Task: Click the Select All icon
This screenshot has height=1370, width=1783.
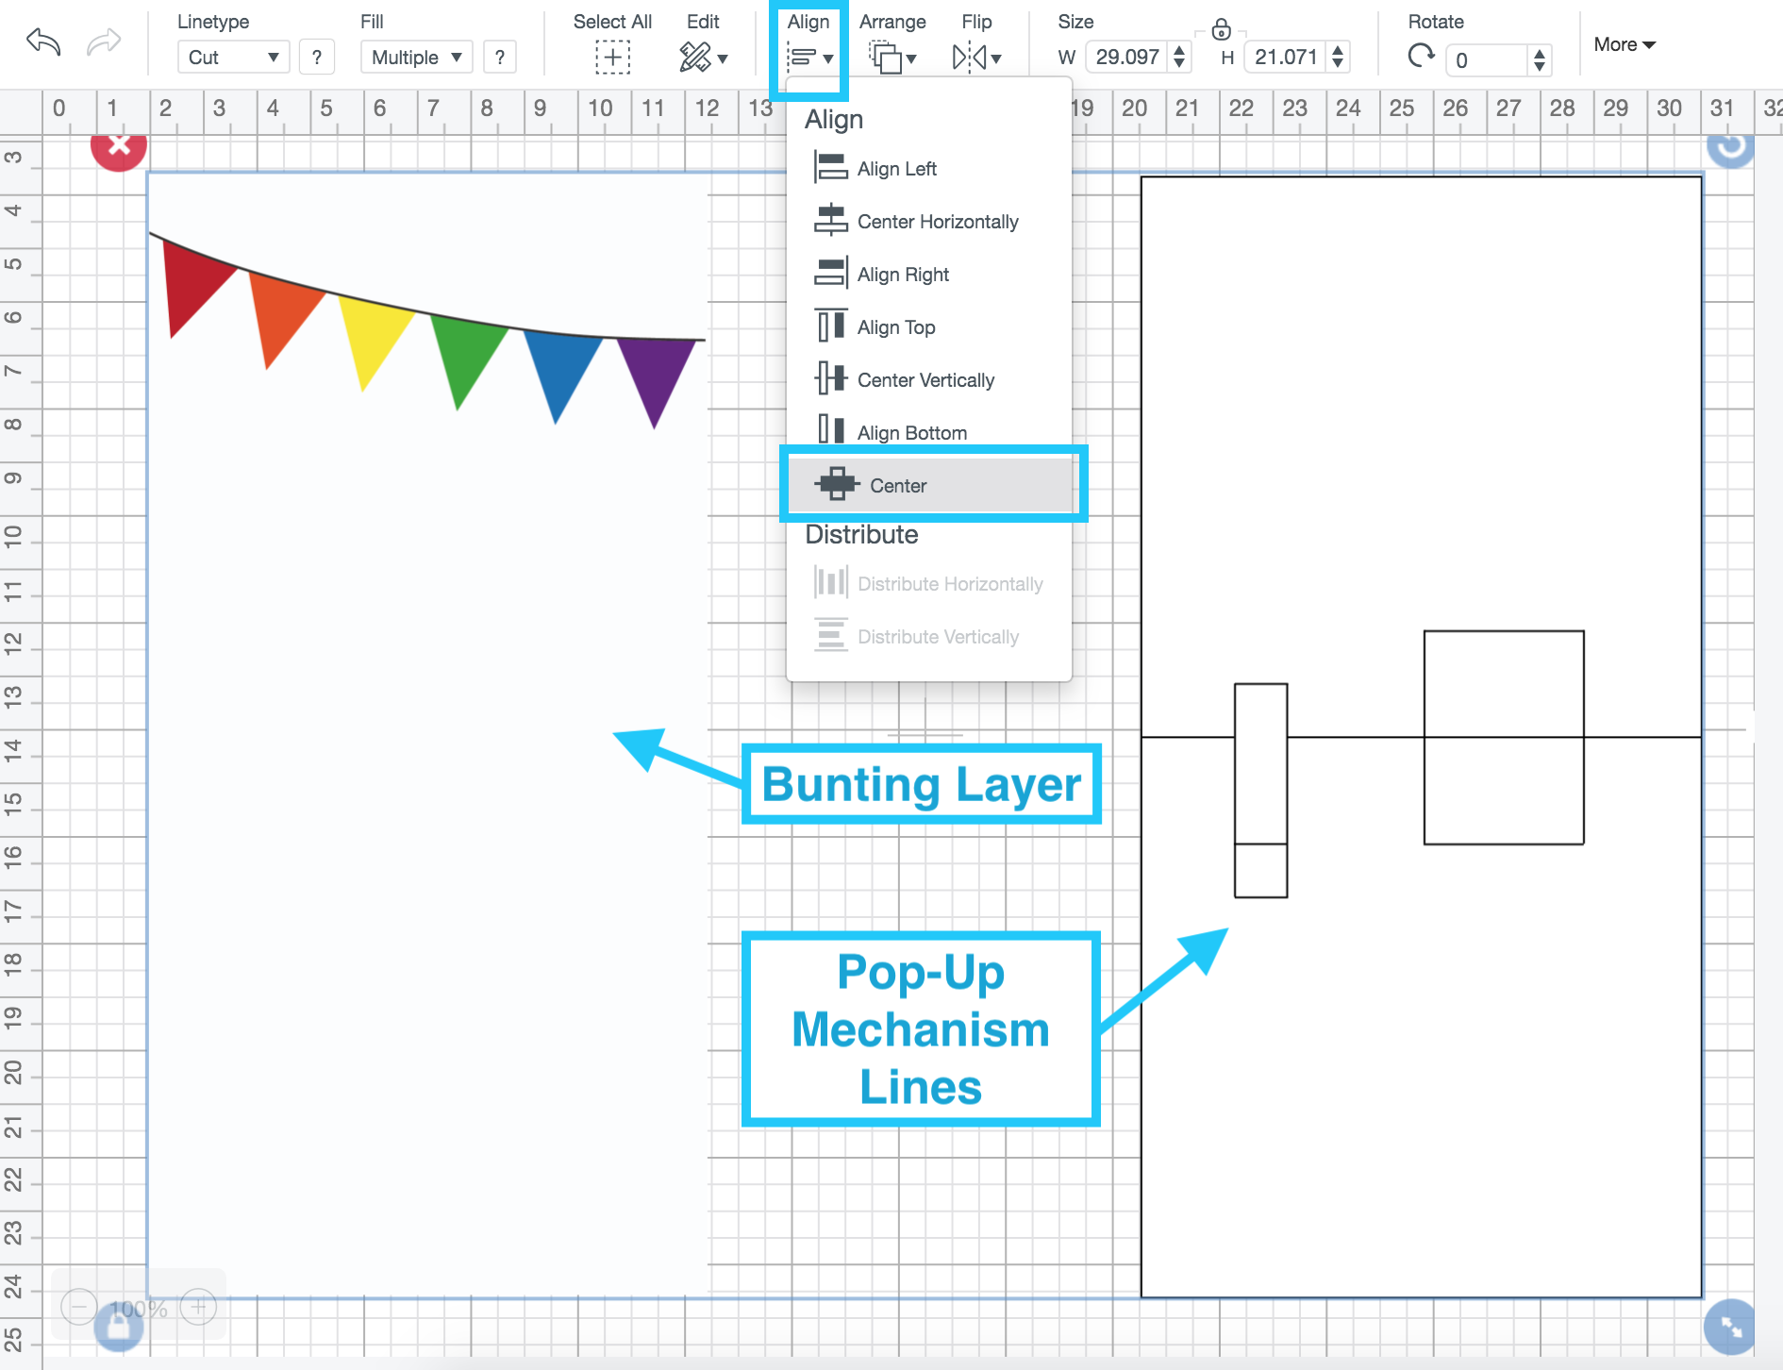Action: click(x=612, y=58)
